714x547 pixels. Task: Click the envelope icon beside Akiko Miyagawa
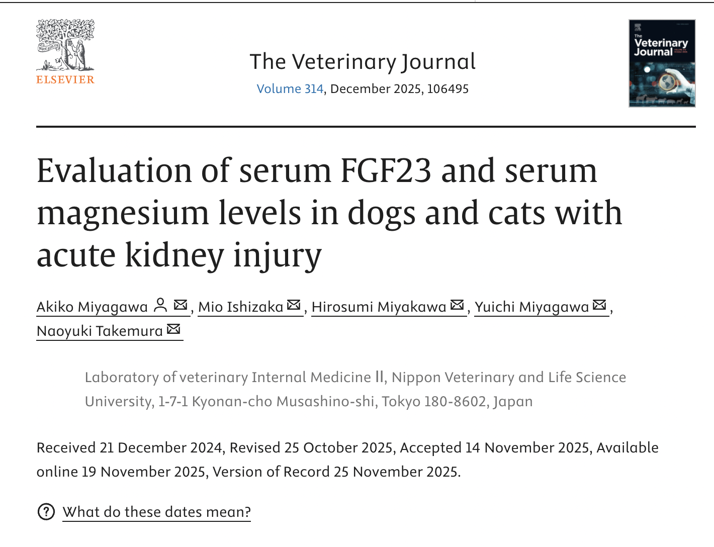click(181, 305)
